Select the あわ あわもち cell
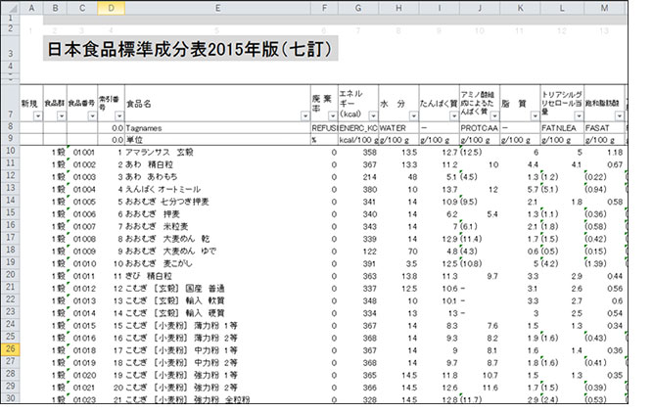The width and height of the screenshot is (653, 413). 217,177
